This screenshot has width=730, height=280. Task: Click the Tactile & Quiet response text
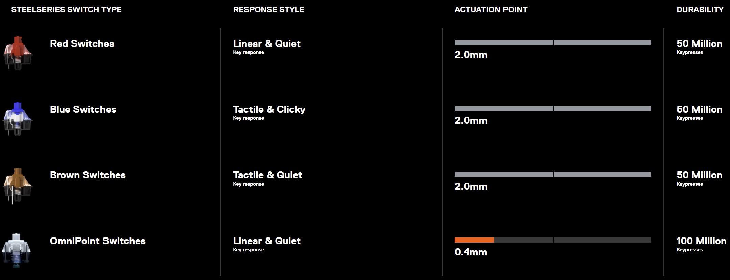267,175
